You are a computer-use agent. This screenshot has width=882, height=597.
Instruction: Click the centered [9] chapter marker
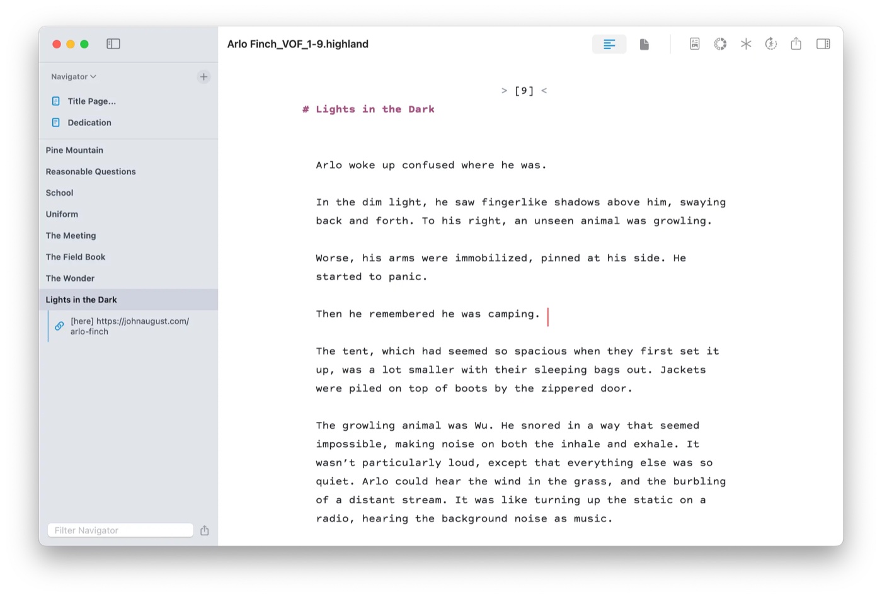524,91
